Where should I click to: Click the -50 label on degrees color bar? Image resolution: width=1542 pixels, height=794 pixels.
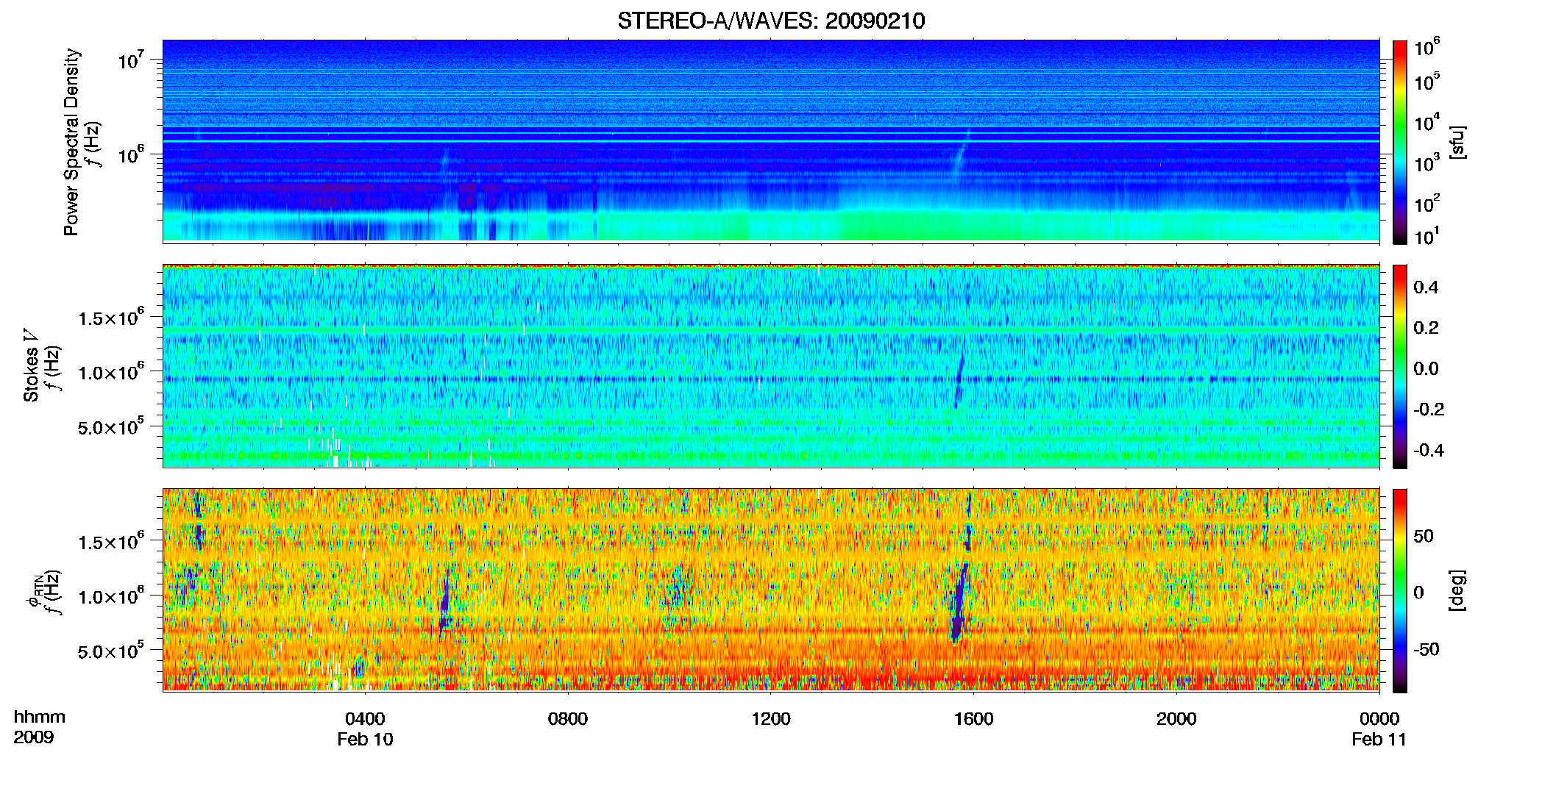(x=1426, y=649)
